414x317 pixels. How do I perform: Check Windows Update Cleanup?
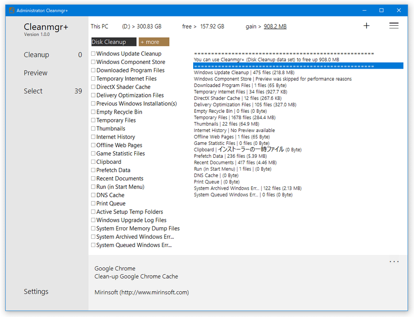point(93,54)
